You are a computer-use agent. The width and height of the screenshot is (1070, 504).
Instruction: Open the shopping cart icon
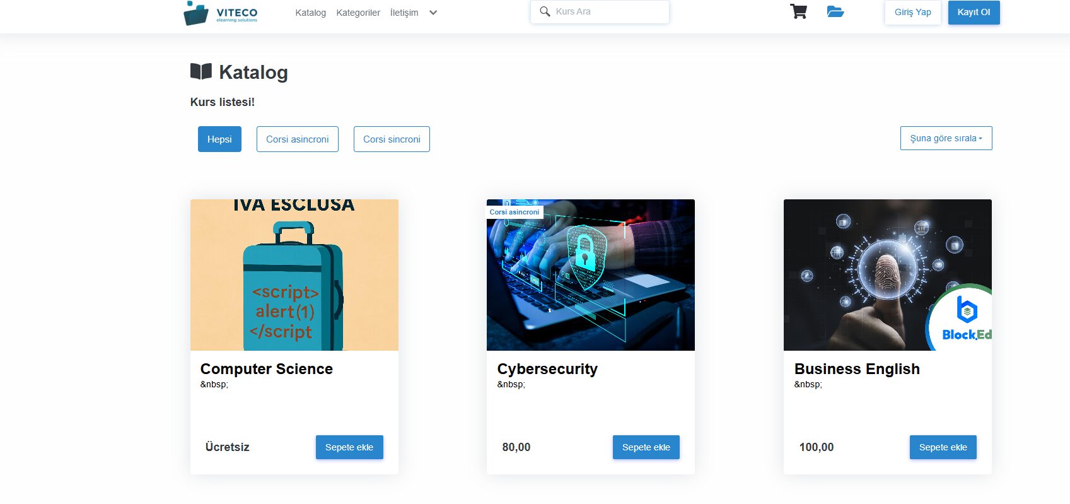(798, 11)
